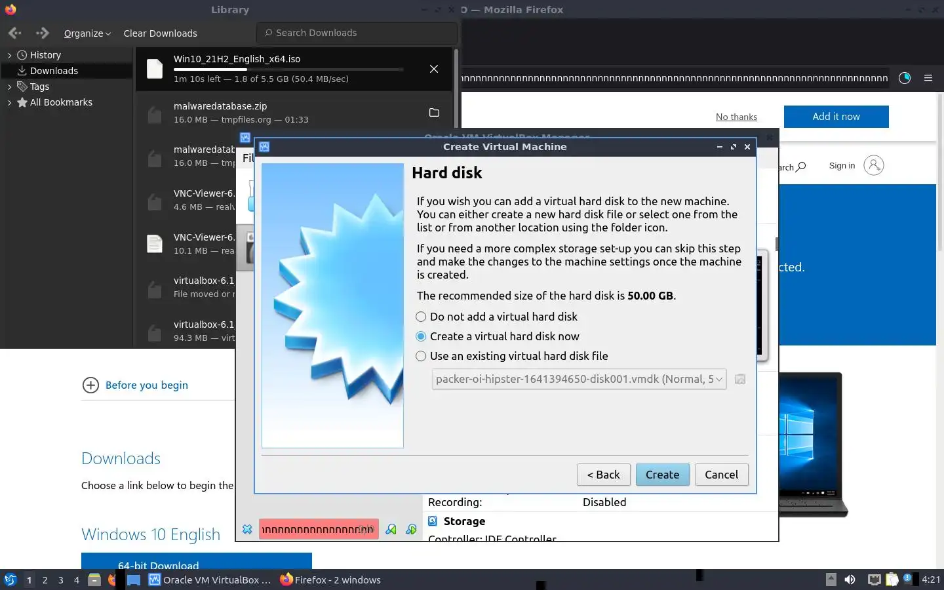Open the taskbar start menu icon
The image size is (944, 590).
(10, 580)
